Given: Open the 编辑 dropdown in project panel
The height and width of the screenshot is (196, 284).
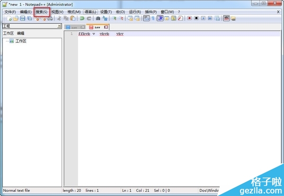Looking at the screenshot, I should pos(20,34).
